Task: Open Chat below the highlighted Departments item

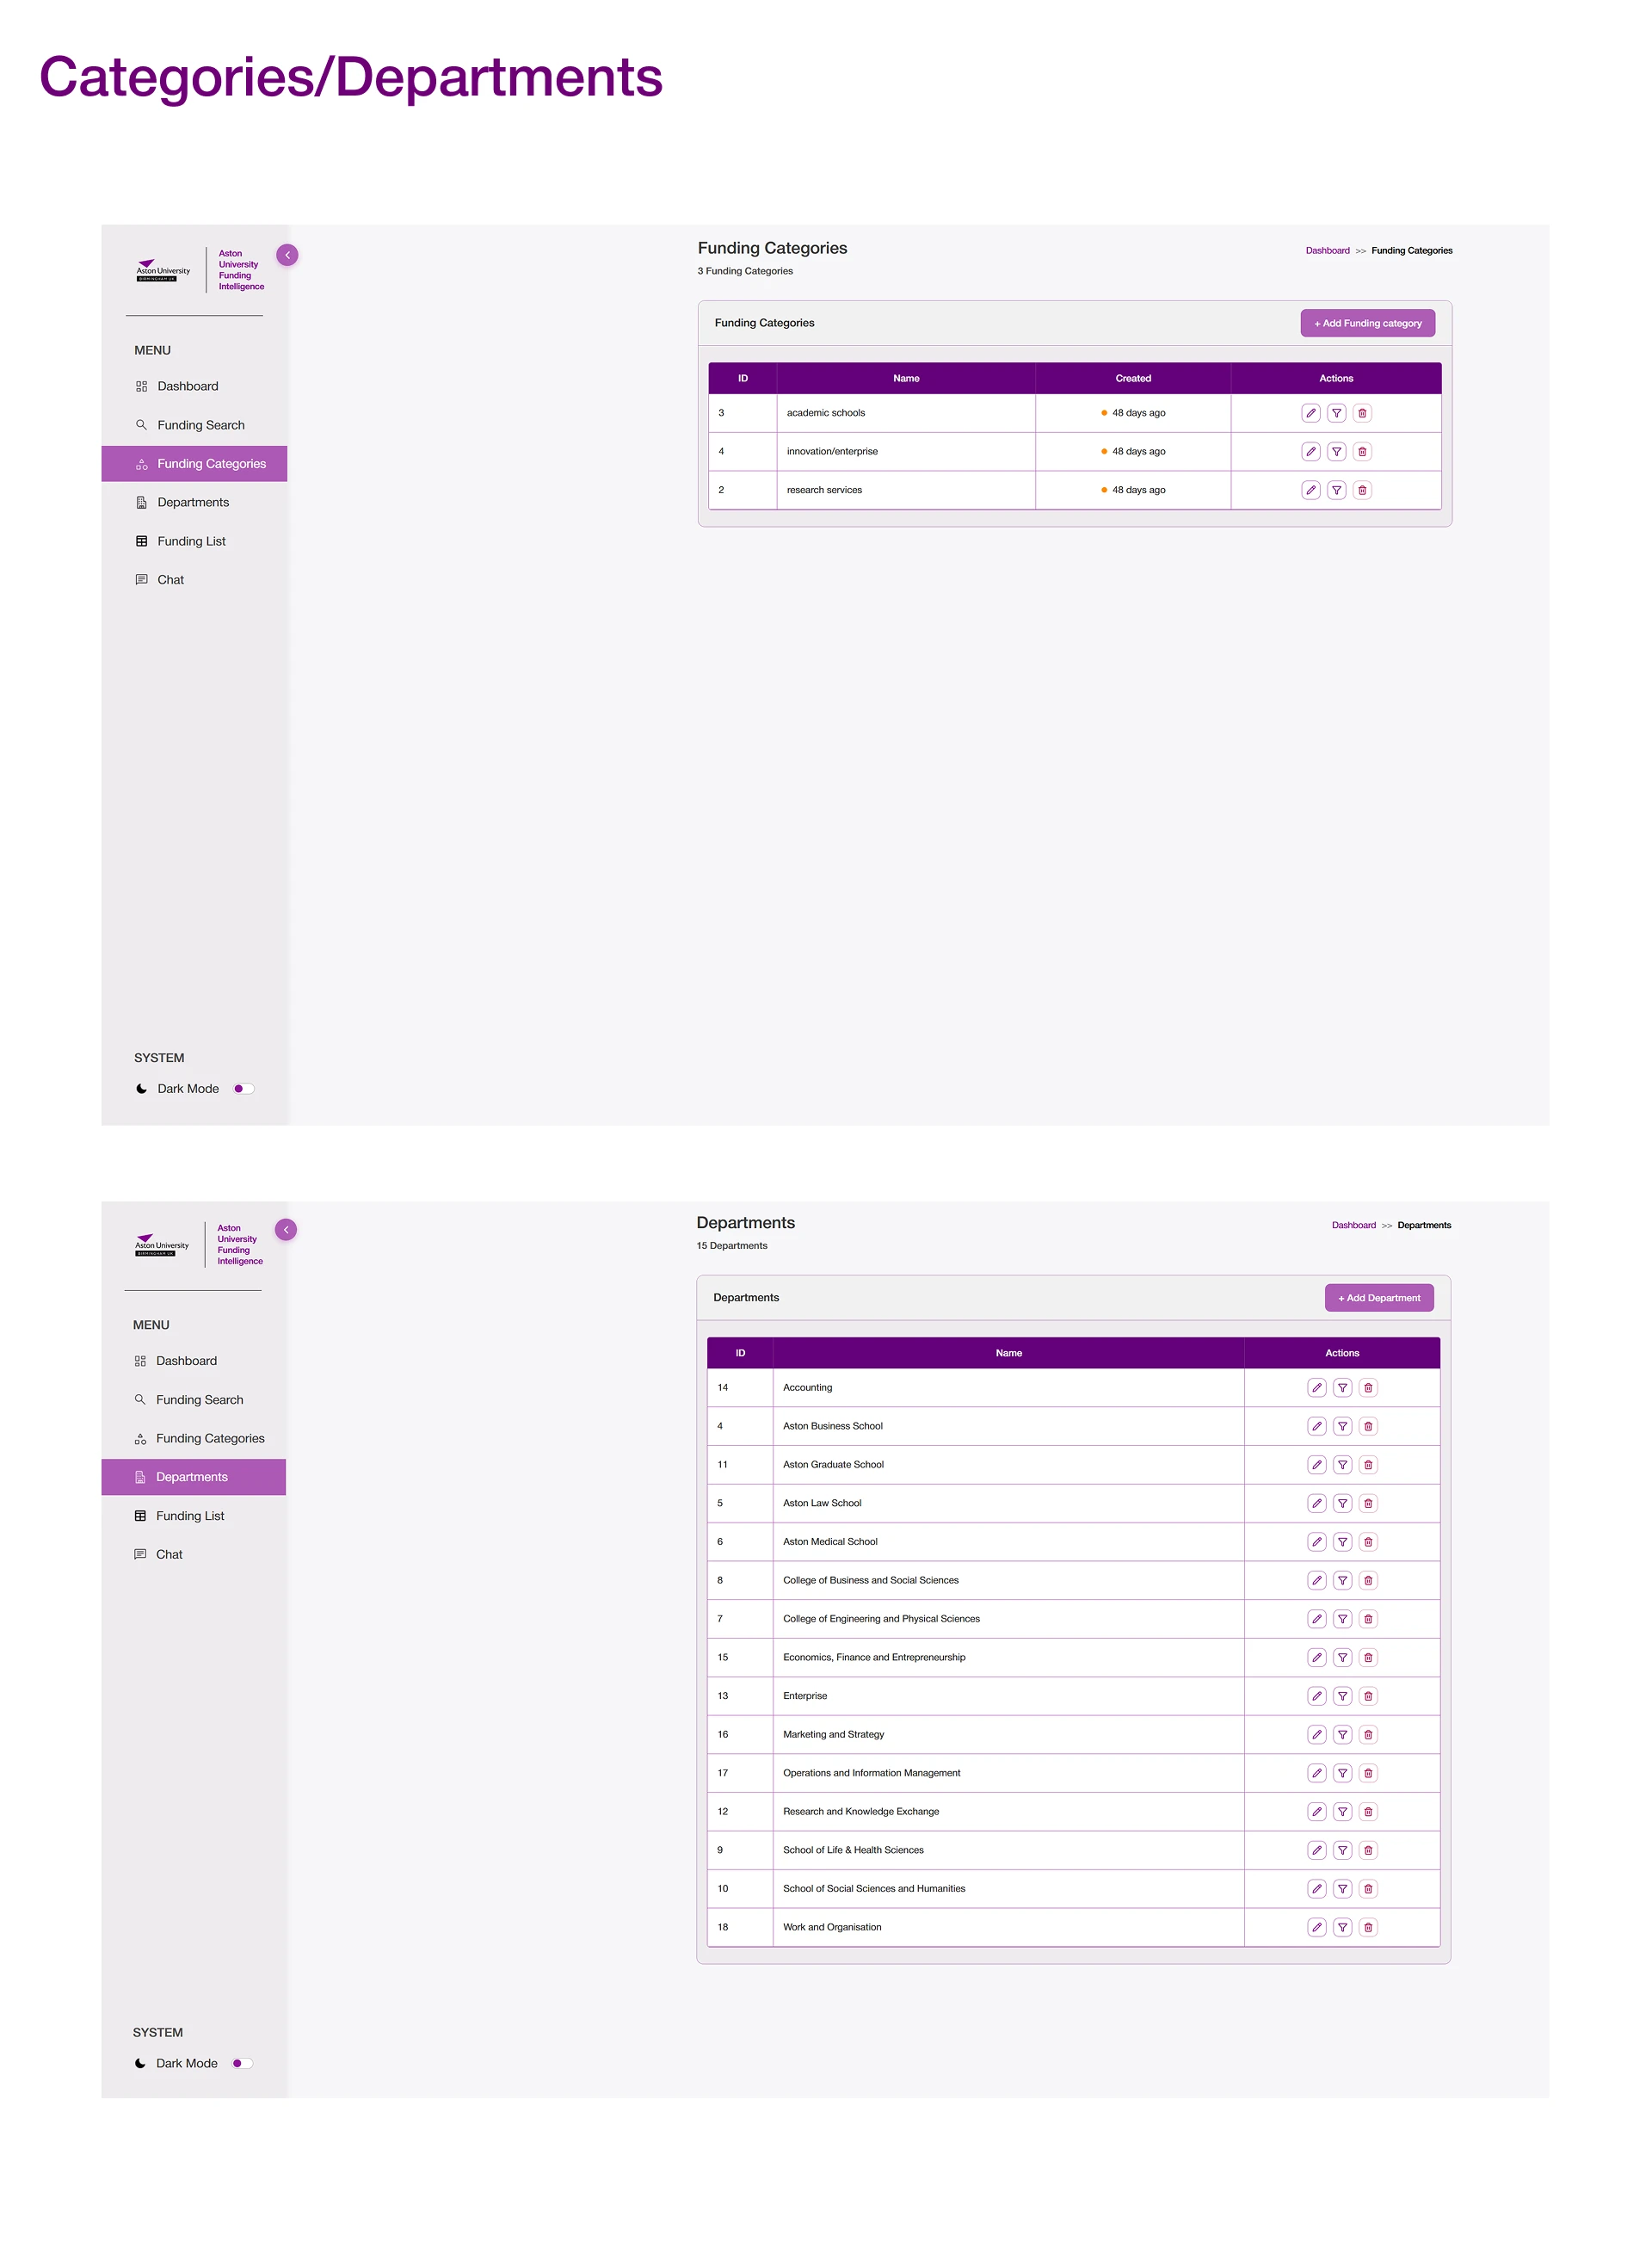Action: tap(169, 1554)
